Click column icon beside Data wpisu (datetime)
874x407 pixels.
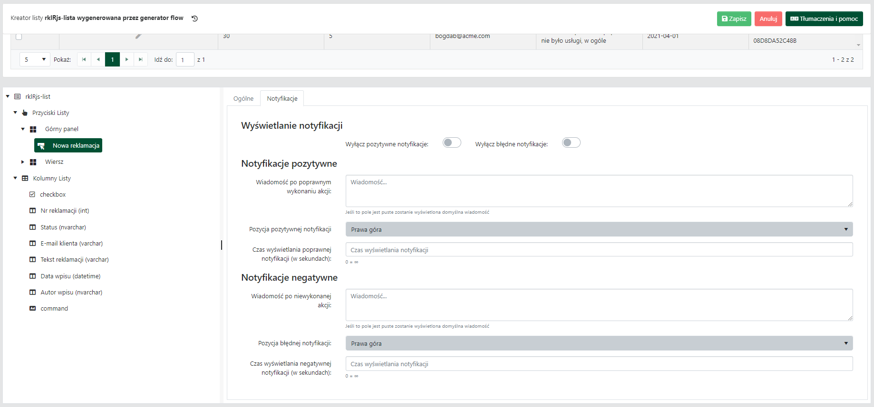click(x=33, y=276)
